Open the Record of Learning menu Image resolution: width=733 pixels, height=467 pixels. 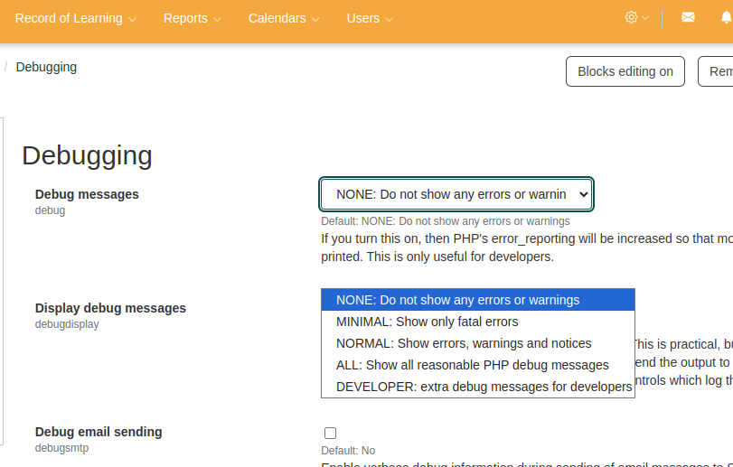tap(76, 19)
